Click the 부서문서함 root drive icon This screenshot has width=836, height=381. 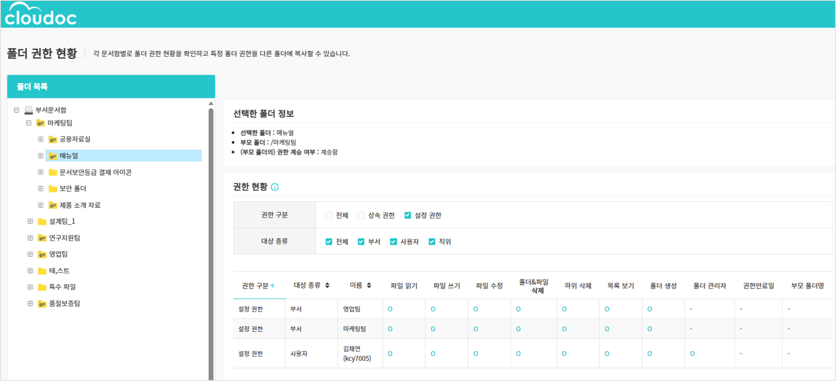point(28,110)
